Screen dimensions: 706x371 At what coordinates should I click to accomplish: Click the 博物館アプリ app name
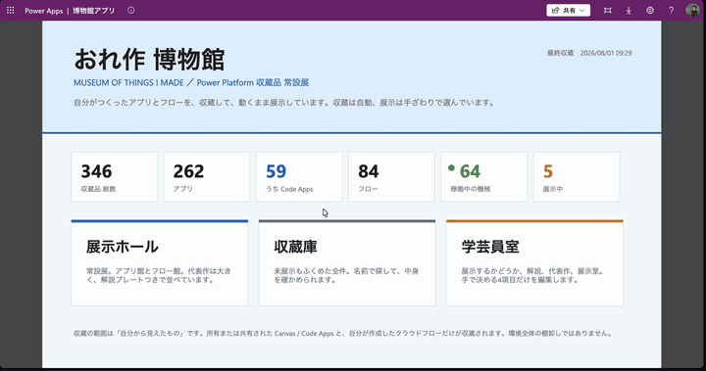[x=94, y=11]
